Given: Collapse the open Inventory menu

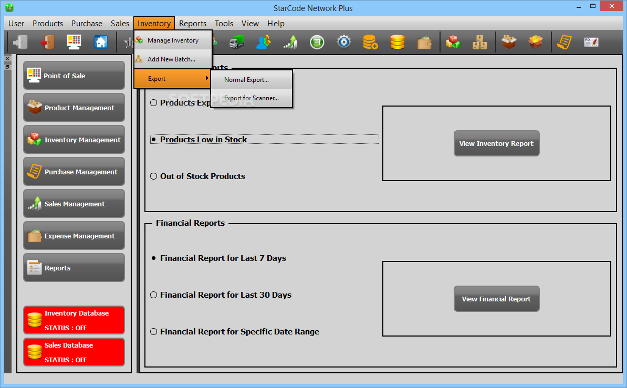Looking at the screenshot, I should pyautogui.click(x=154, y=24).
